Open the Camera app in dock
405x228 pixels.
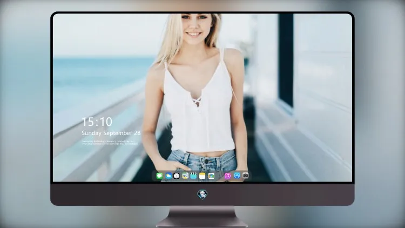[246, 176]
